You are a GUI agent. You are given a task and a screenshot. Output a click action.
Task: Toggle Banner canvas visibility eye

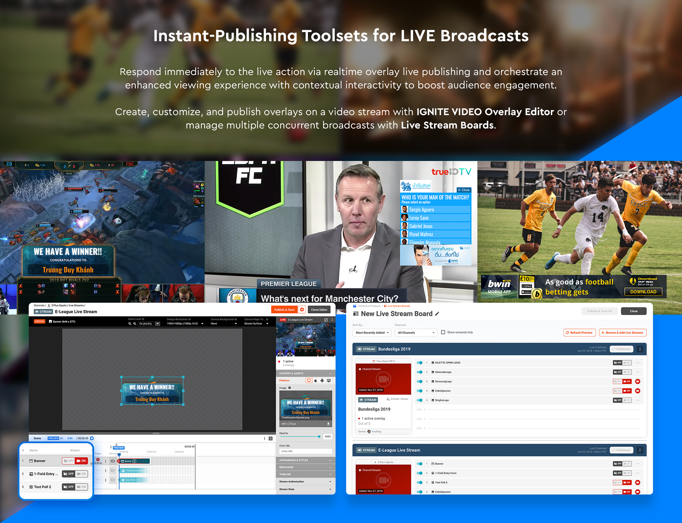coord(113,461)
